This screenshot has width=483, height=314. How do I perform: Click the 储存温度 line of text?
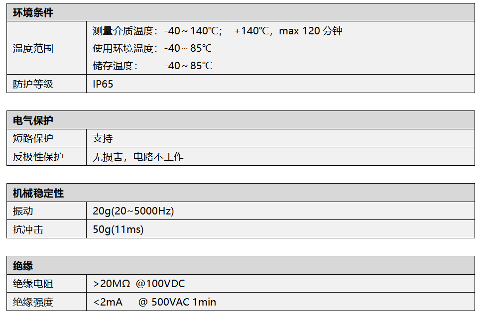point(152,66)
